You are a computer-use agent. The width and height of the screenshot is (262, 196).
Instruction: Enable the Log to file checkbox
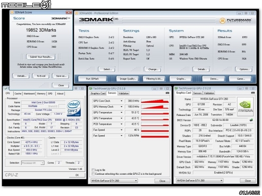[93, 170]
